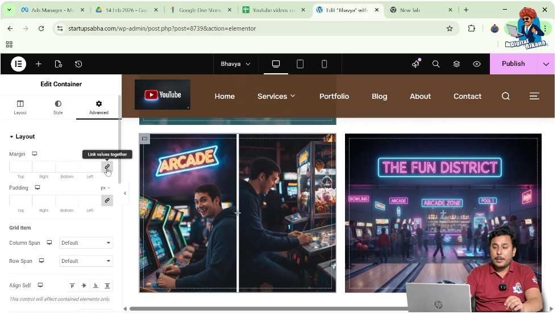Switch to Mobile responsive view
557x314 pixels.
[x=324, y=64]
